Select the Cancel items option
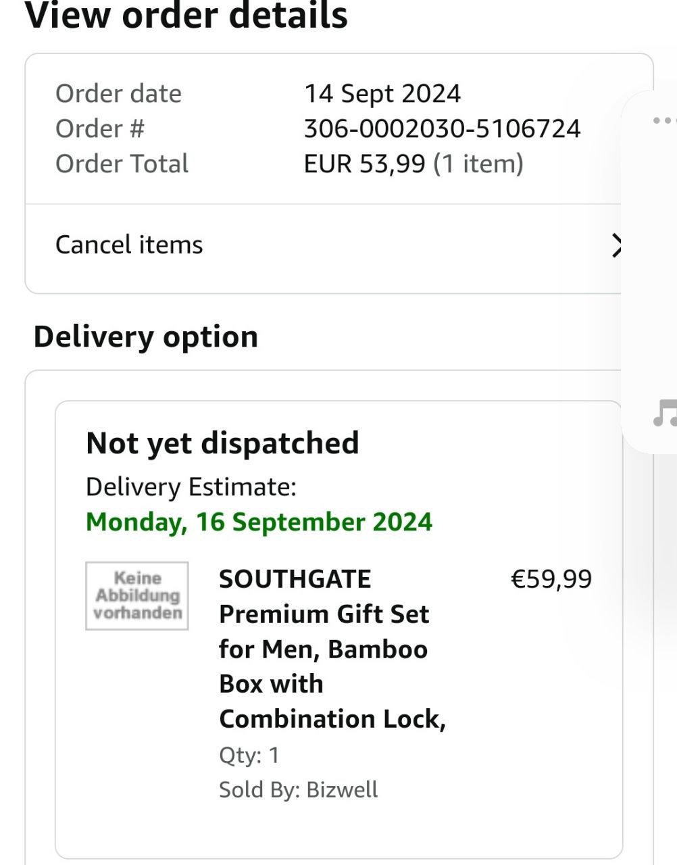The image size is (677, 865). pos(129,245)
